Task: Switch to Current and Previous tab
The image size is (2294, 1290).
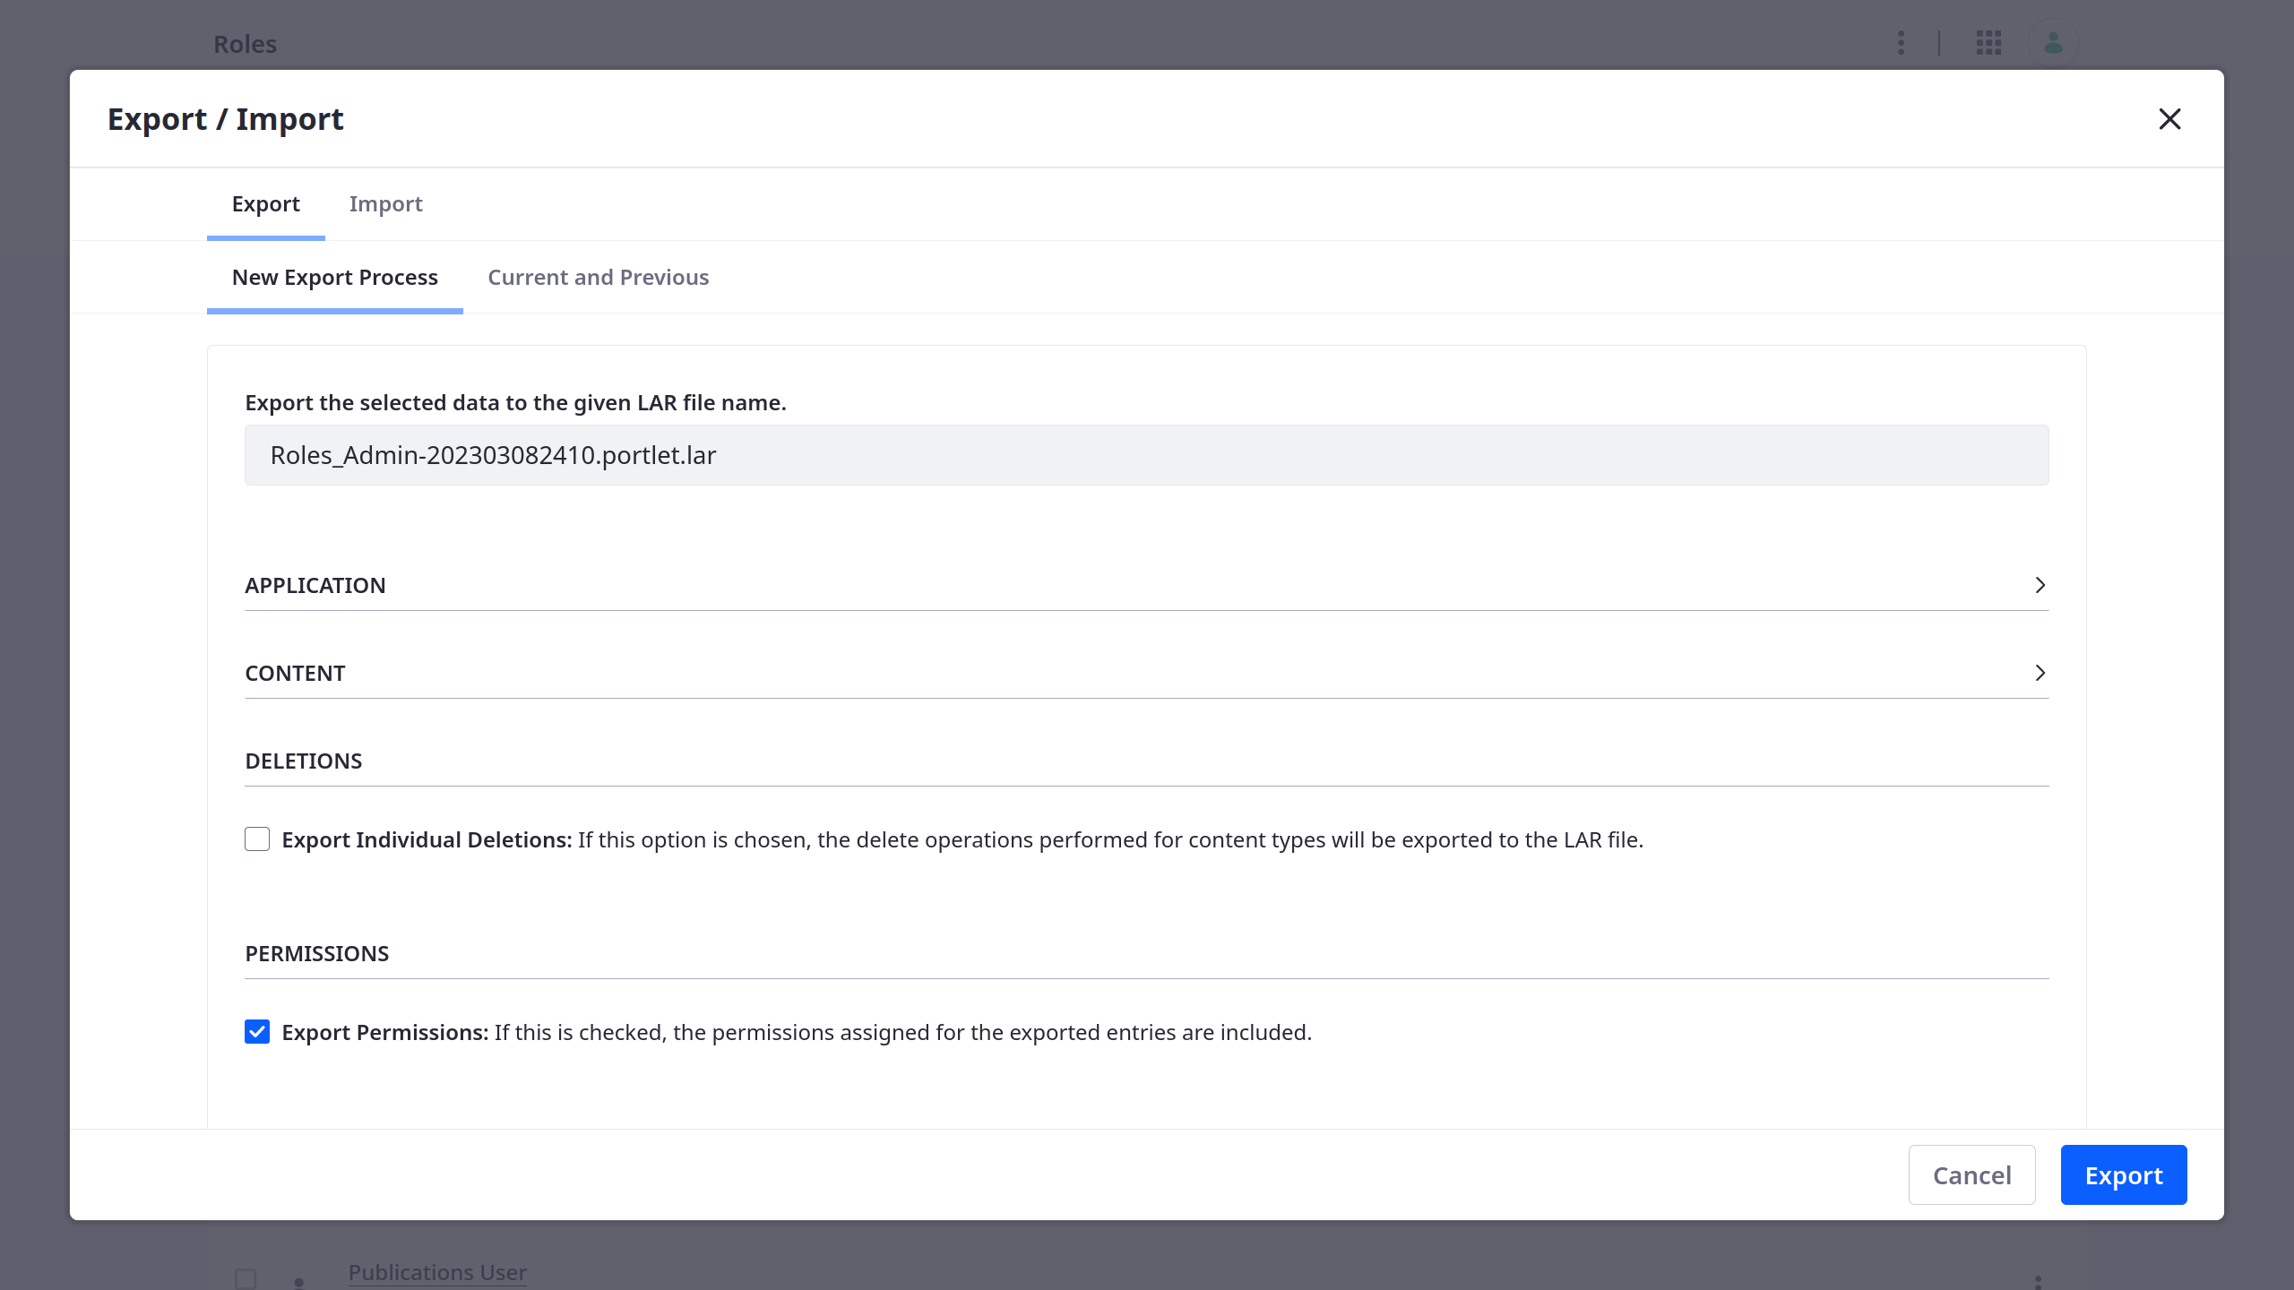Action: [599, 277]
